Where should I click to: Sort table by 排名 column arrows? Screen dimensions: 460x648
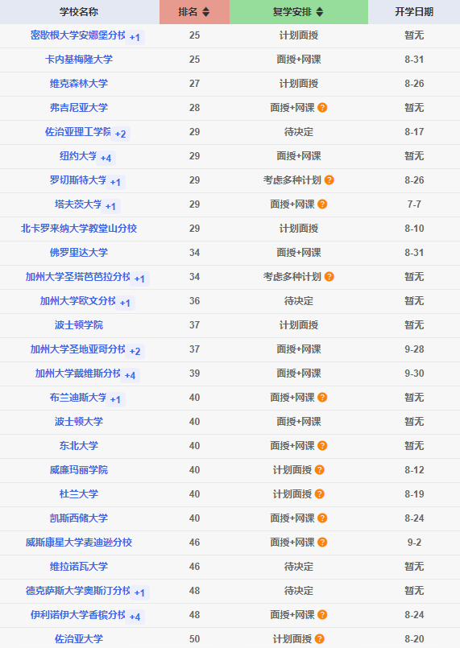pos(205,12)
